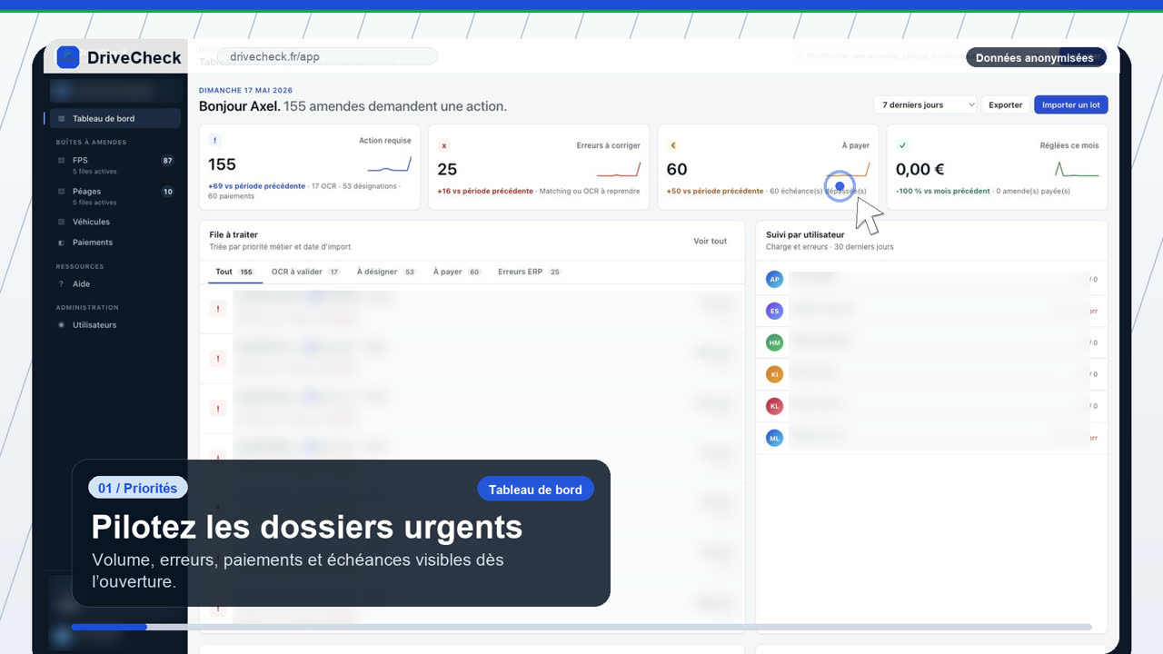Open the 7 derniers jours dropdown

925,104
